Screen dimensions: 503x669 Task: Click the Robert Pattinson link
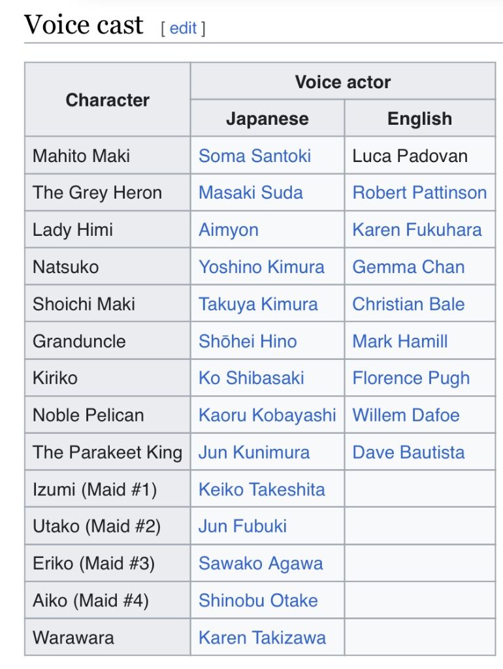[419, 193]
